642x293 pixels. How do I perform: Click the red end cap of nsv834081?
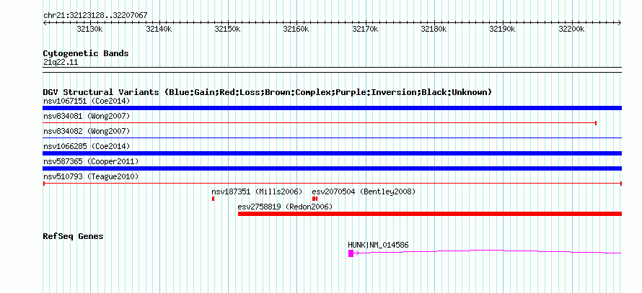[596, 123]
